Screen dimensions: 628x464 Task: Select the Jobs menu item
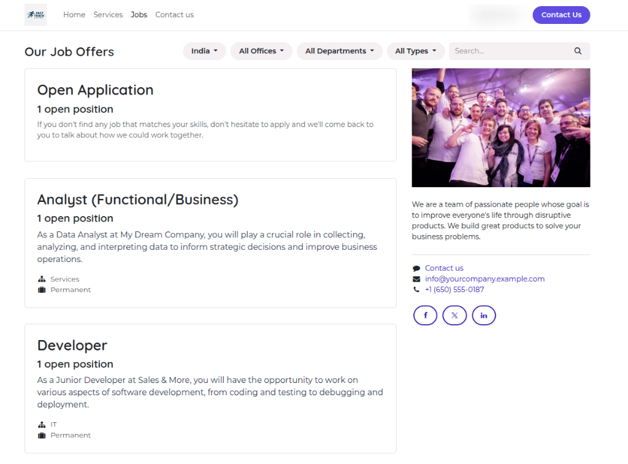pos(139,15)
